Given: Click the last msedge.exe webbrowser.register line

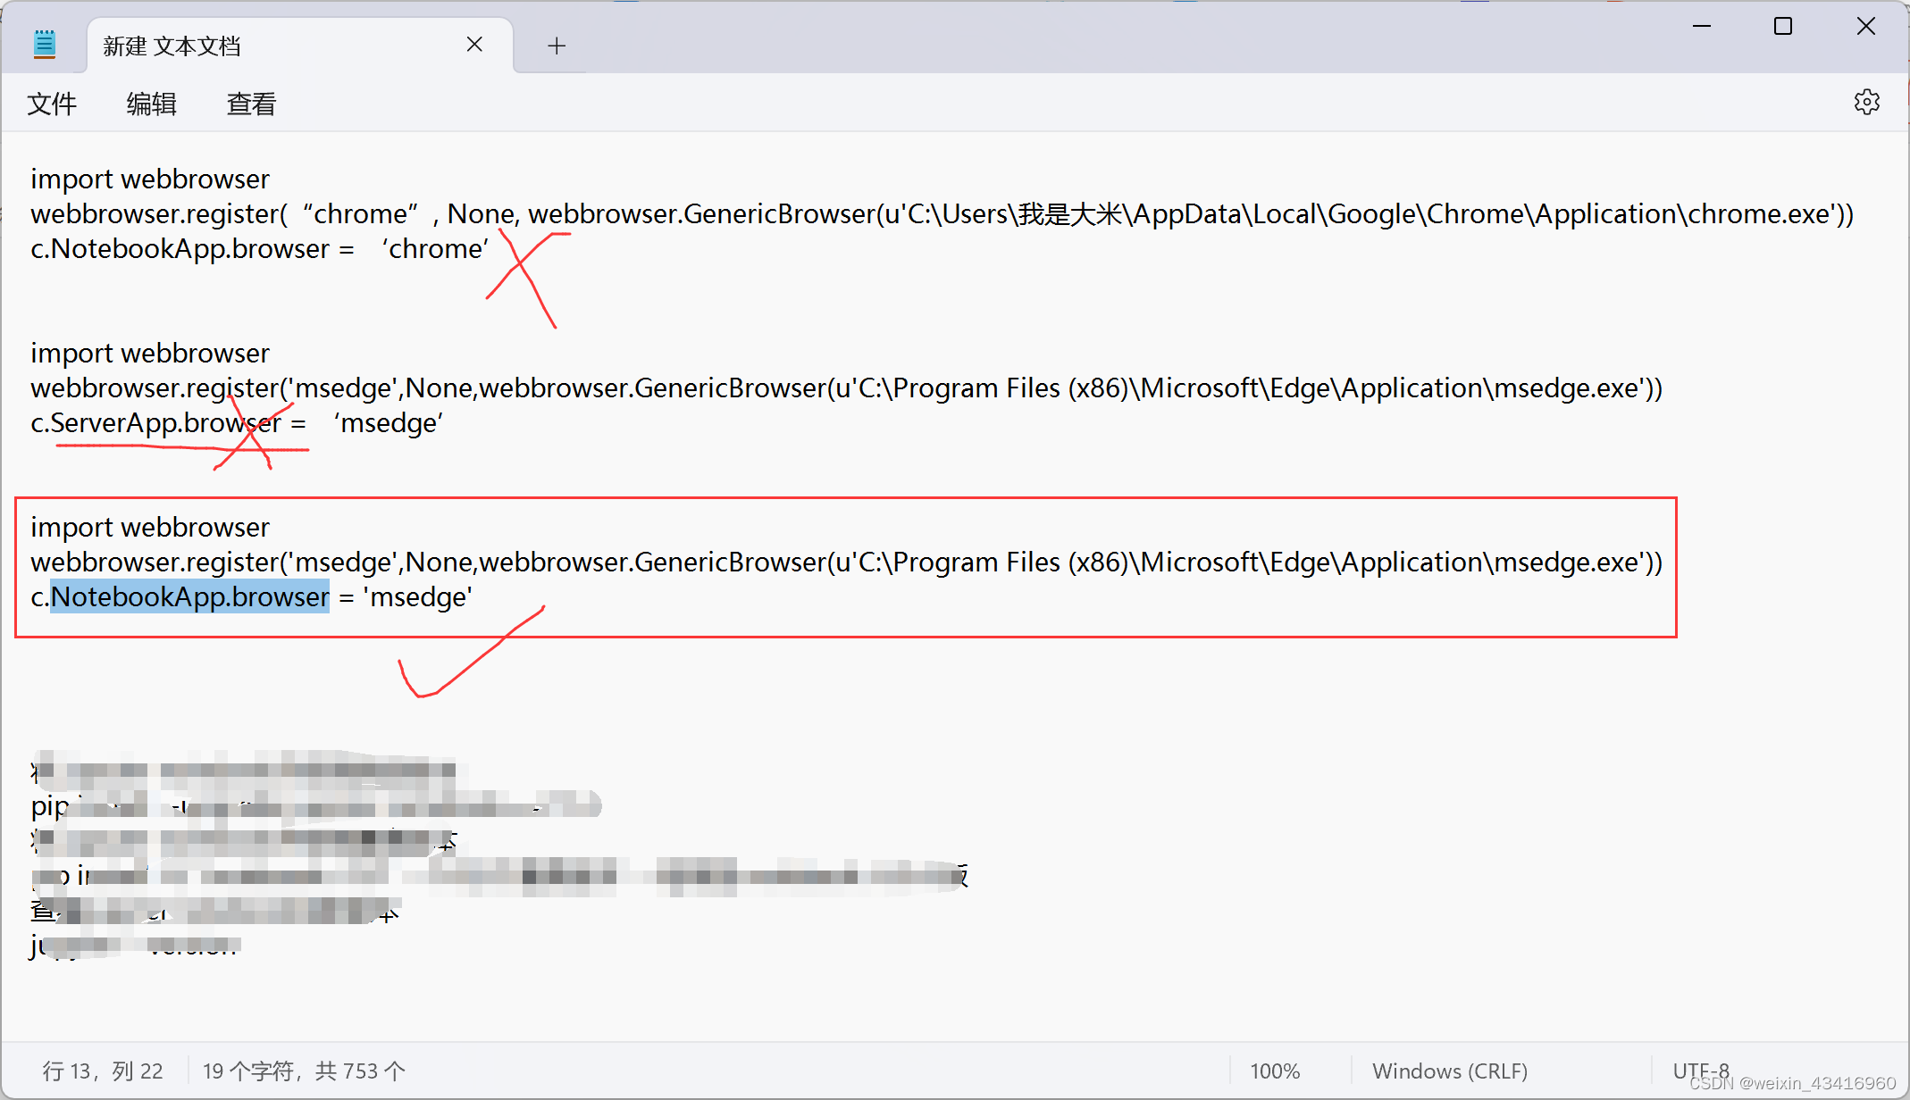Looking at the screenshot, I should pos(846,562).
